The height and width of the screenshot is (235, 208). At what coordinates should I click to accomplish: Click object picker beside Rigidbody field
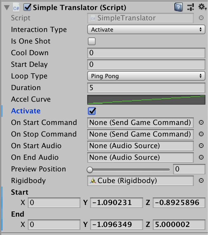pyautogui.click(x=201, y=181)
